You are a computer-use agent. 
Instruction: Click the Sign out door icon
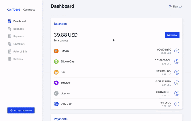click(x=170, y=6)
